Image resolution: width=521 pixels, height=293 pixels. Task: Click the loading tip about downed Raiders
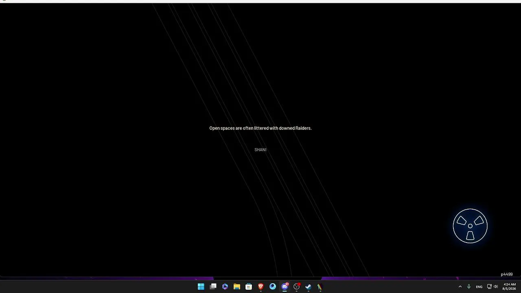point(260,128)
